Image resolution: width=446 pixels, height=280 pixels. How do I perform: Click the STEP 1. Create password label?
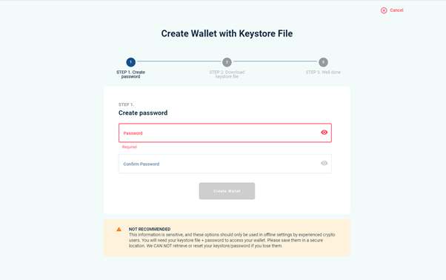pyautogui.click(x=131, y=74)
